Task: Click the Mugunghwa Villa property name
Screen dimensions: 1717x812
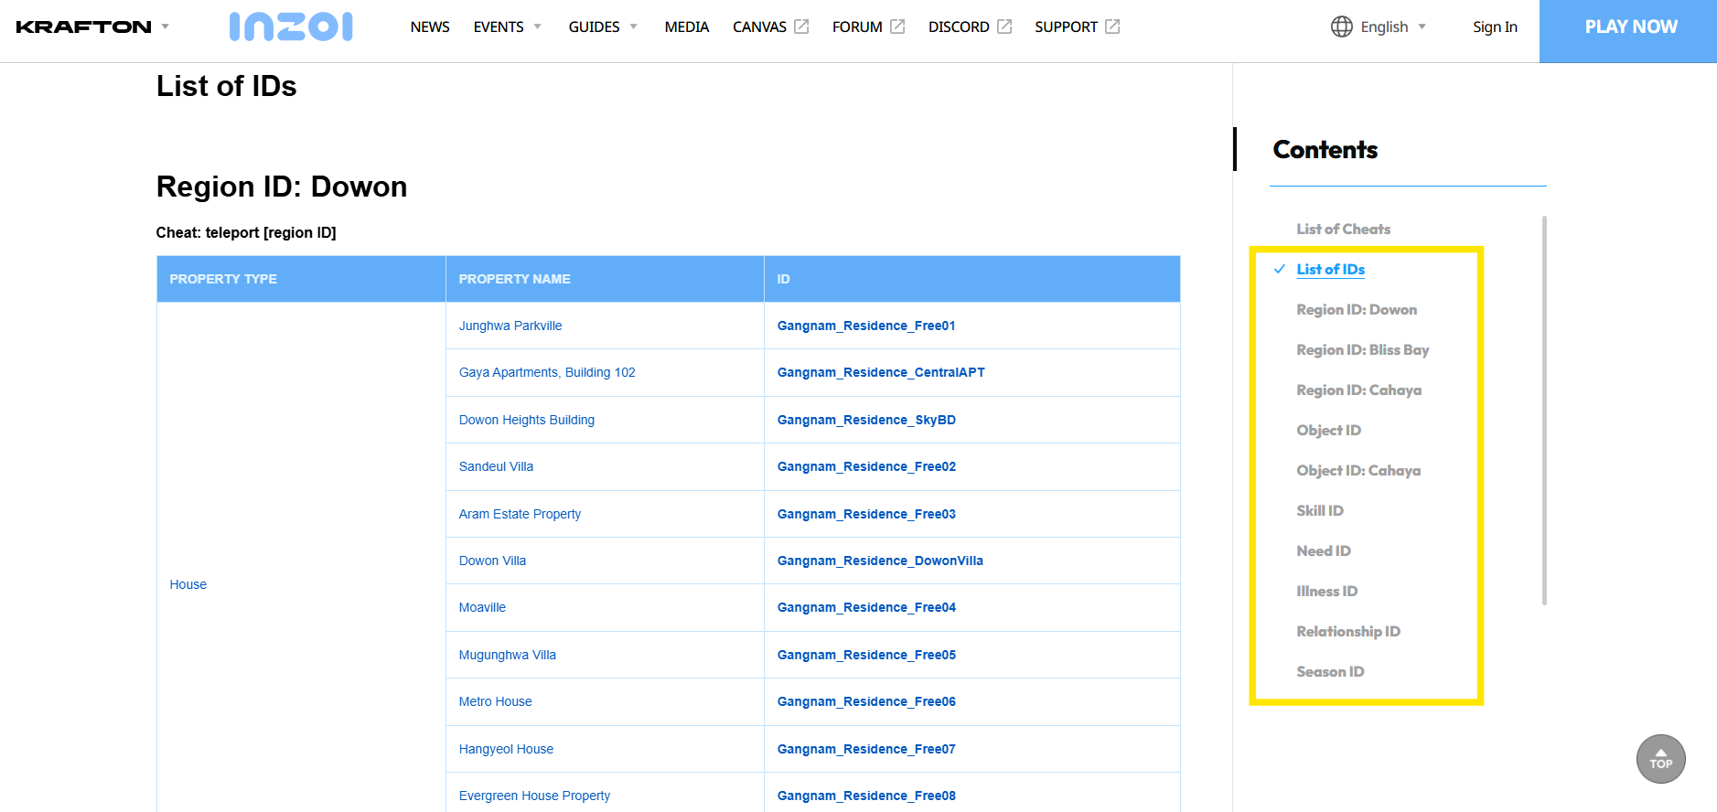Action: tap(508, 655)
